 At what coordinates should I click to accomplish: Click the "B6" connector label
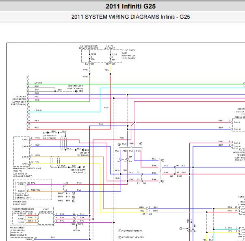(144, 214)
